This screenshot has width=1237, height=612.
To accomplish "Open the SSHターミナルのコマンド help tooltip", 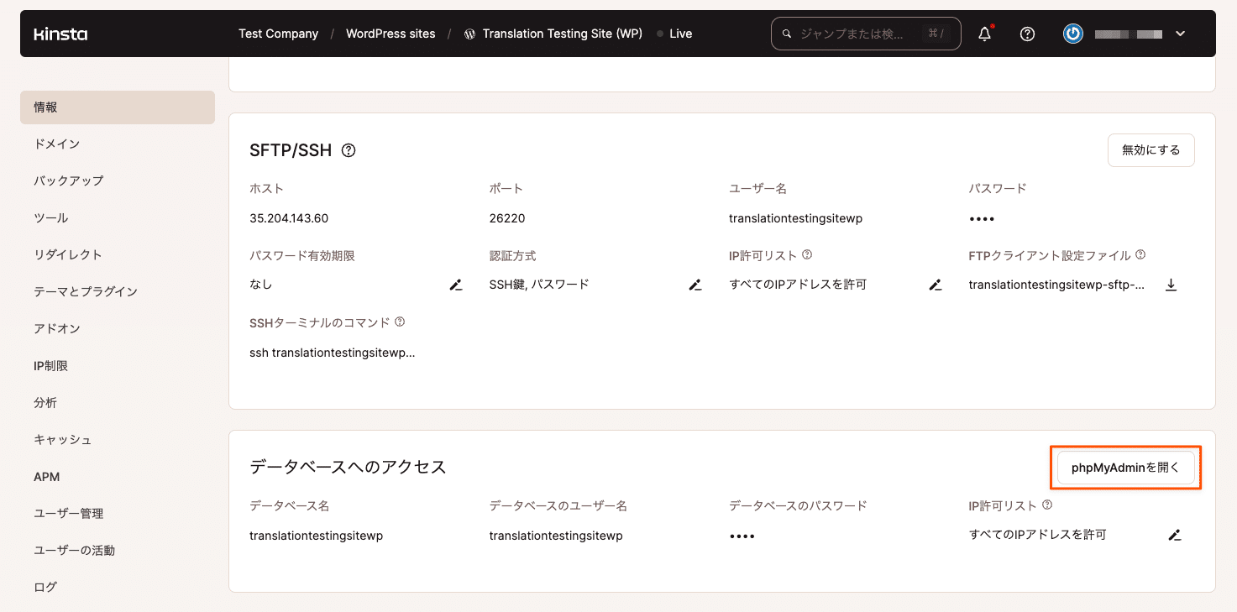I will tap(399, 321).
